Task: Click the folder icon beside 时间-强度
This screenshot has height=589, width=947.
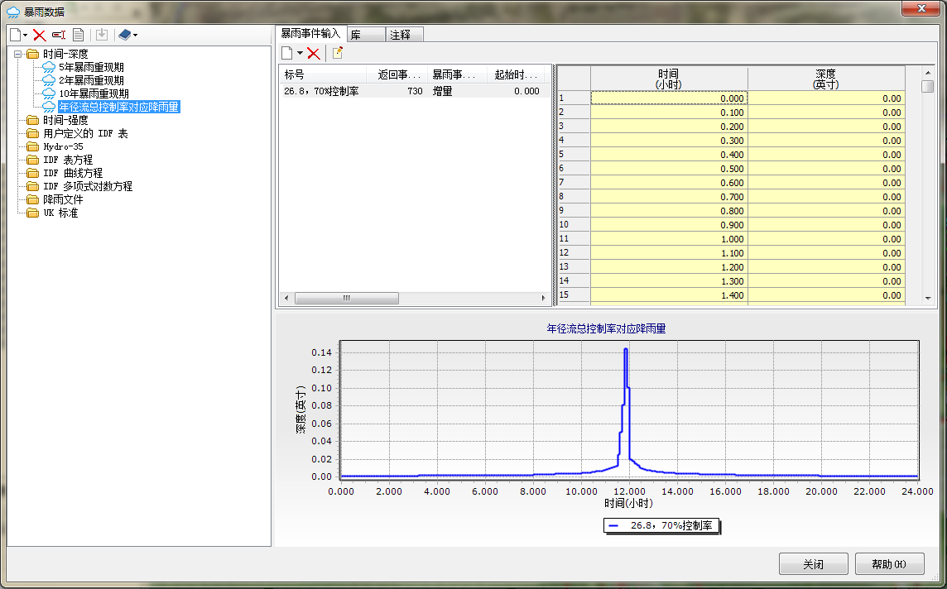Action: [x=32, y=121]
